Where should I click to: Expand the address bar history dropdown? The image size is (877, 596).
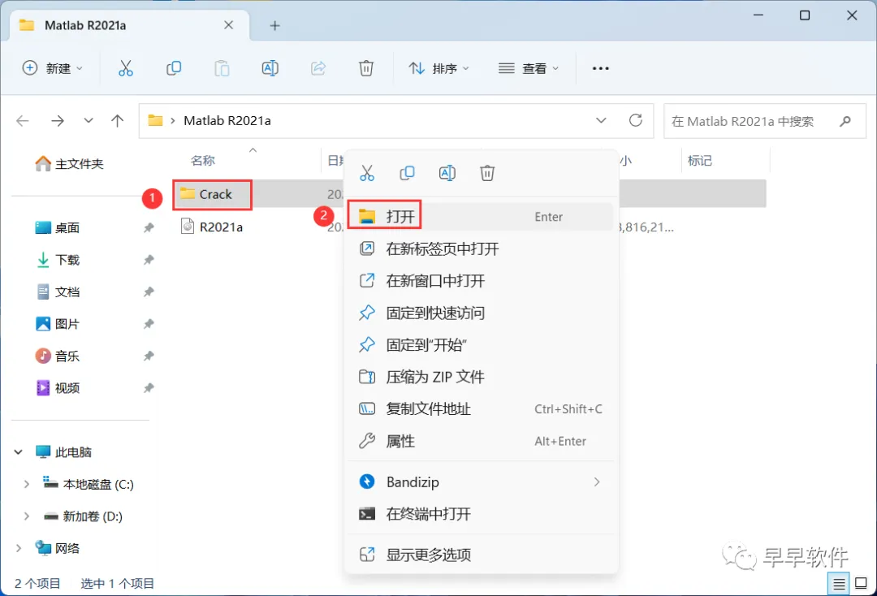[601, 120]
